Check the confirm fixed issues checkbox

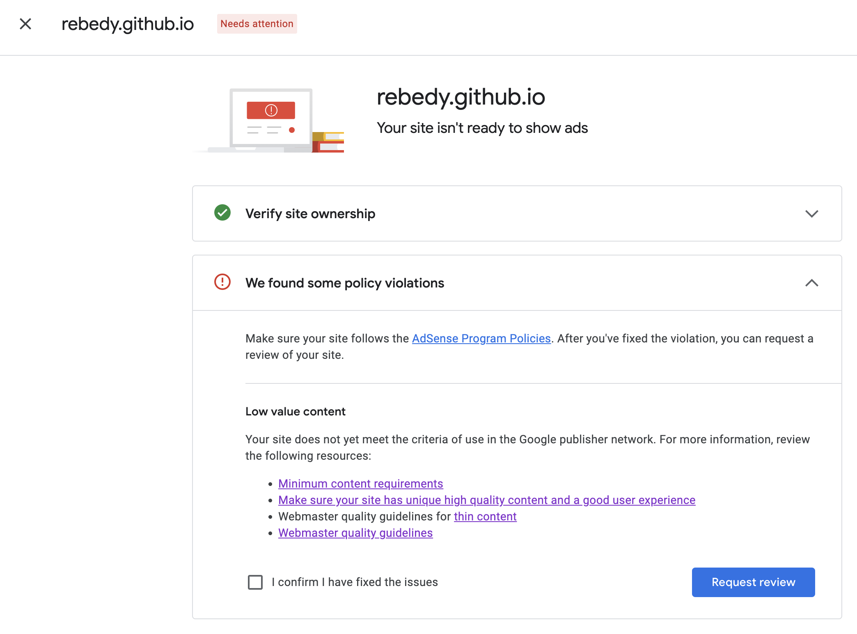pyautogui.click(x=255, y=582)
